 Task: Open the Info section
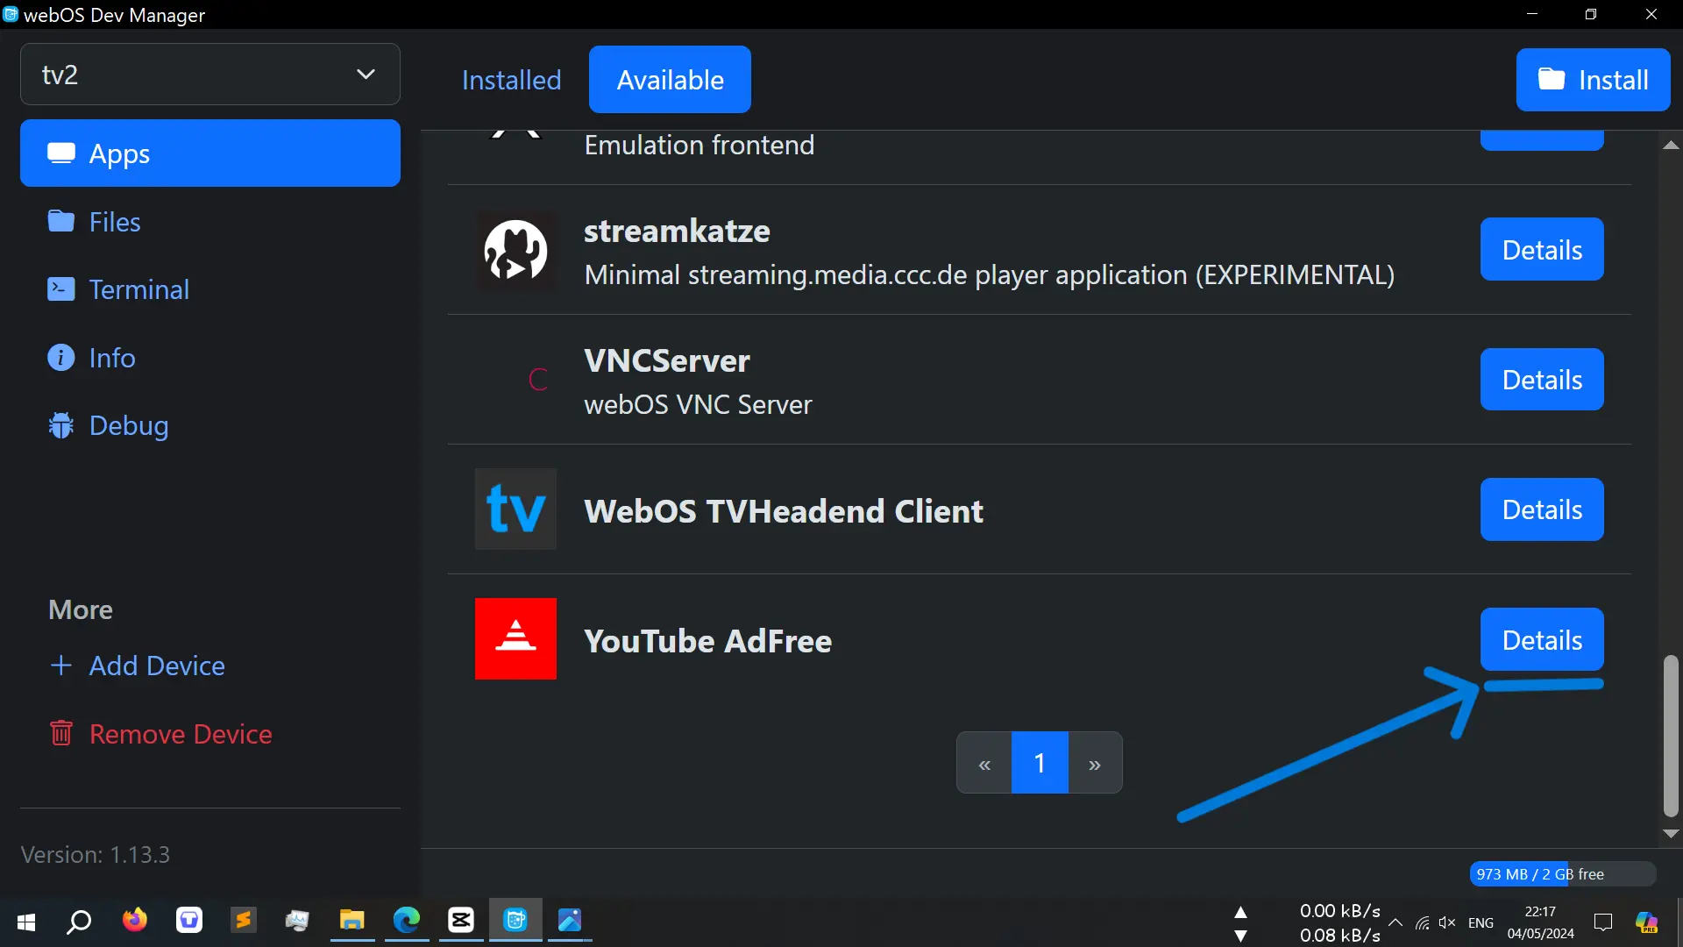91,358
